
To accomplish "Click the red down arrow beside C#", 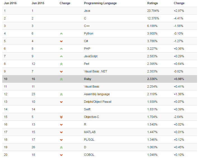I will pos(61,41).
